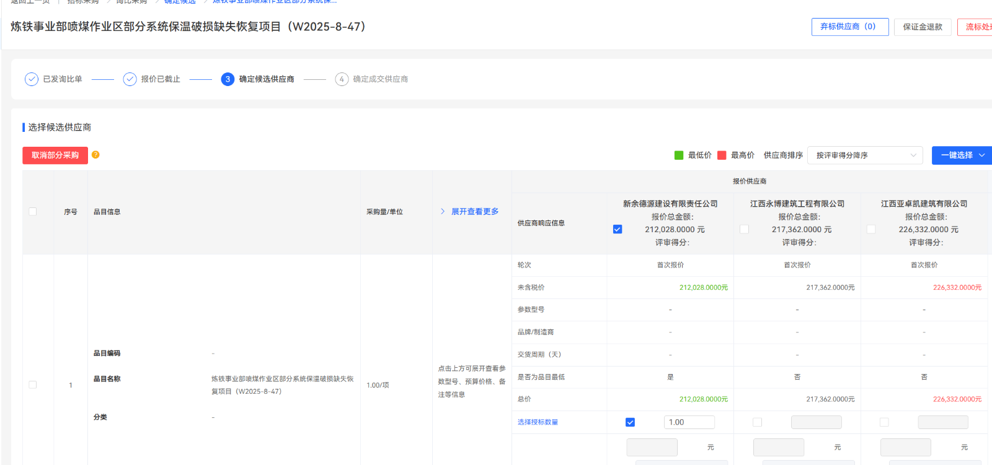Image resolution: width=992 pixels, height=465 pixels.
Task: Open the 一键选择 dropdown button
Action: 962,155
